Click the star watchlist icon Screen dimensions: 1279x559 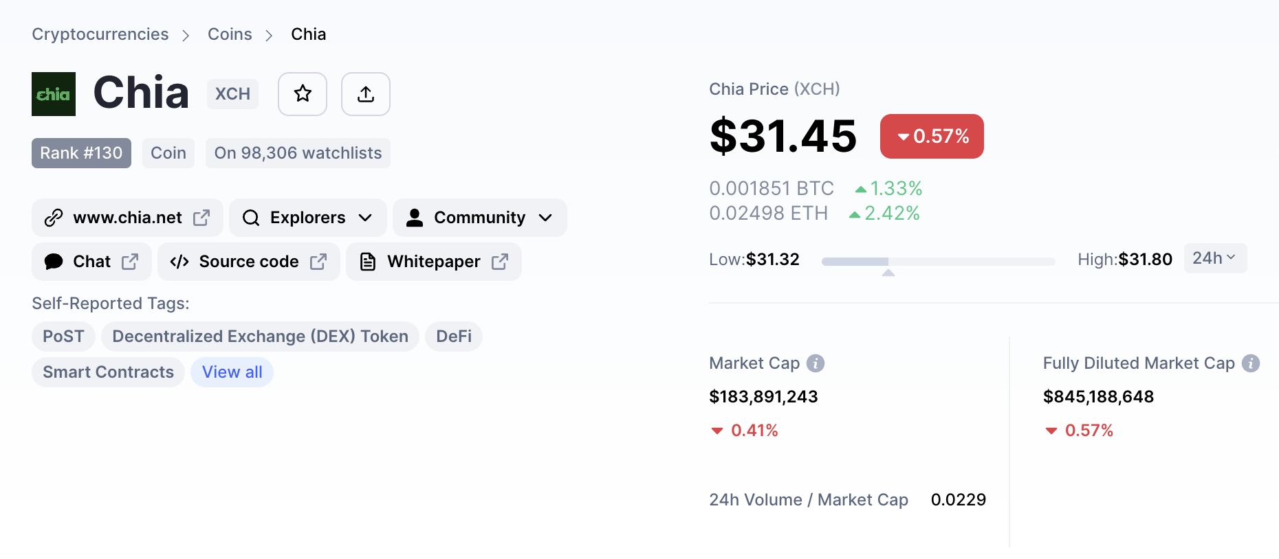click(303, 94)
